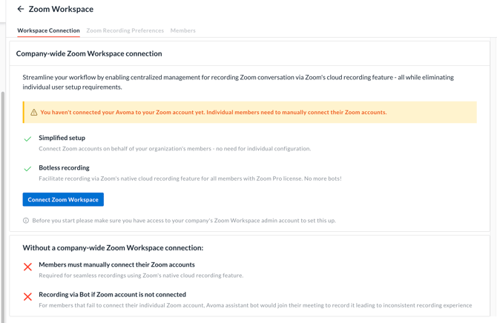Click the green checkmark beside Simplified setup
The height and width of the screenshot is (323, 497).
pos(27,139)
